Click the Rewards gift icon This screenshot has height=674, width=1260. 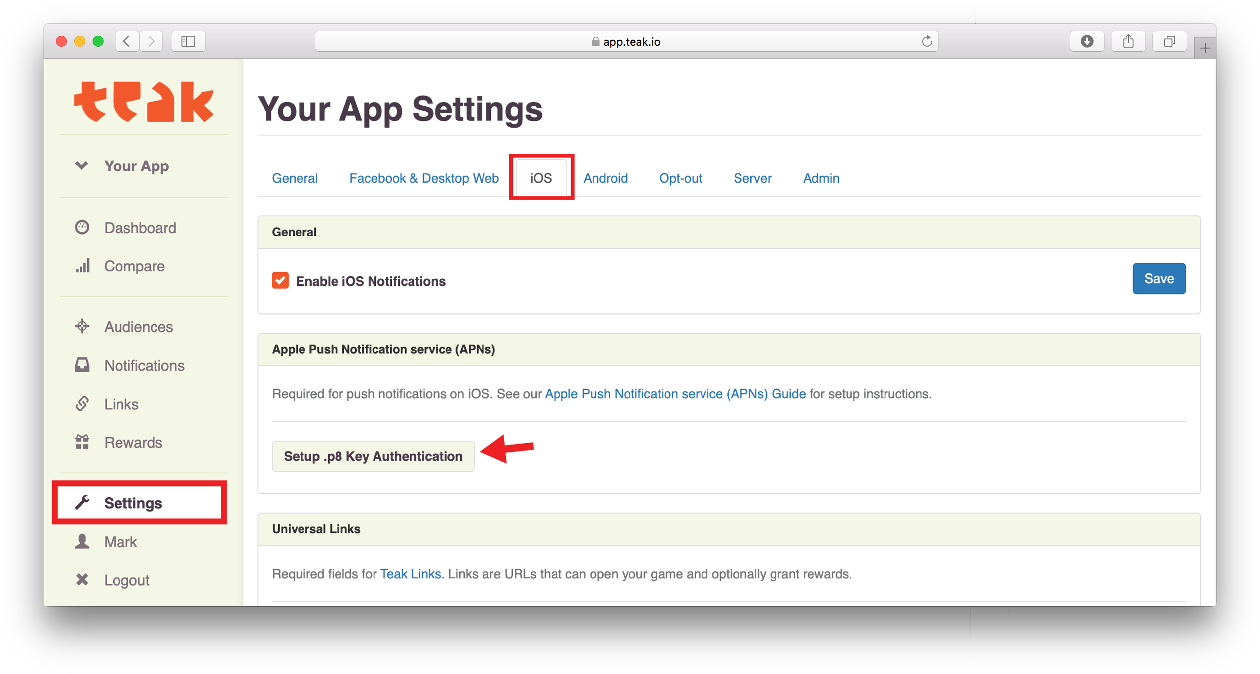click(82, 442)
